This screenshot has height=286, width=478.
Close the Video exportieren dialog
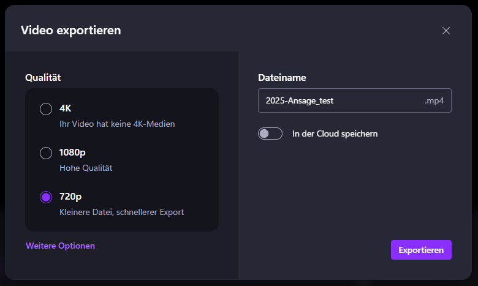(x=446, y=31)
